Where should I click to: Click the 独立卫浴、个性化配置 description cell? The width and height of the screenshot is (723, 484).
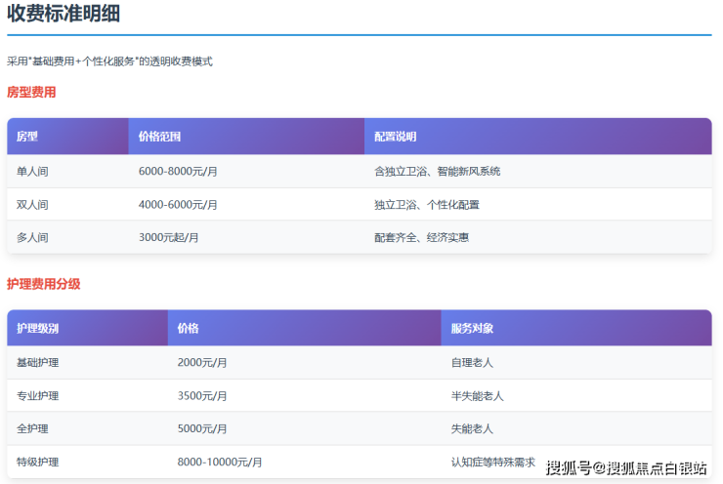click(x=426, y=205)
